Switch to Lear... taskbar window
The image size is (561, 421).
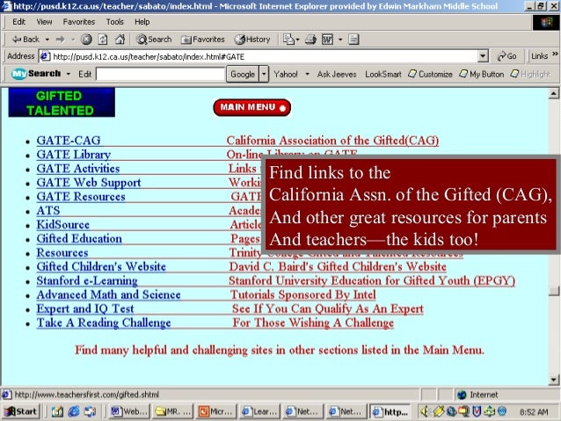pos(260,411)
